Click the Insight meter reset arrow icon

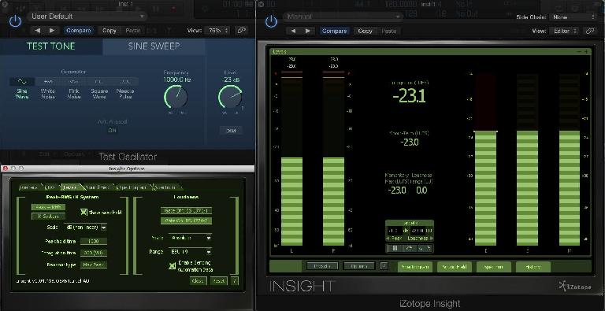(409, 248)
